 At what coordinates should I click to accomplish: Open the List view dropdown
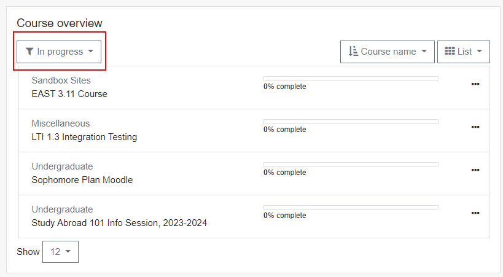tap(464, 52)
